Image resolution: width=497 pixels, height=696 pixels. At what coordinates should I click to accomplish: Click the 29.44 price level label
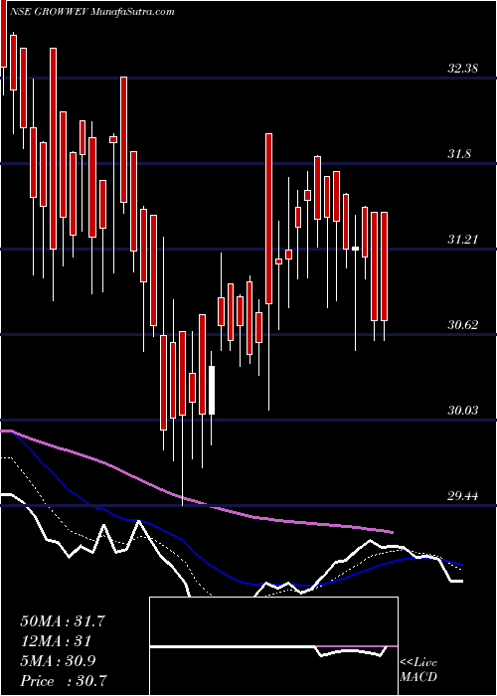point(462,496)
